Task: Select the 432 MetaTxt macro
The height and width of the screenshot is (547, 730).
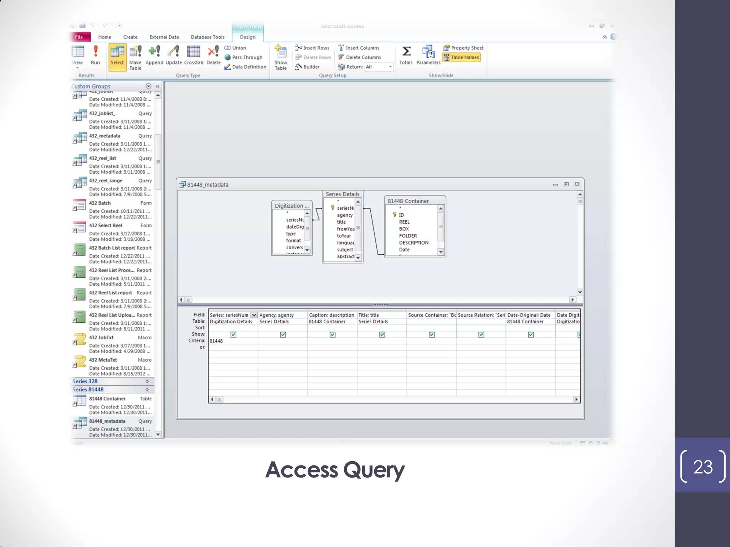Action: [x=112, y=366]
